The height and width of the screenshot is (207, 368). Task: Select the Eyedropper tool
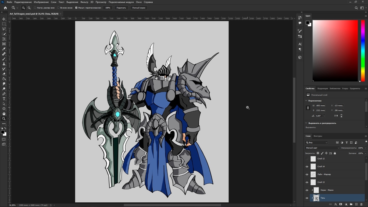4,49
